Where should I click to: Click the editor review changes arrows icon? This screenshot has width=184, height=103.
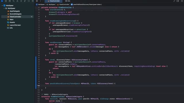pos(174,1)
